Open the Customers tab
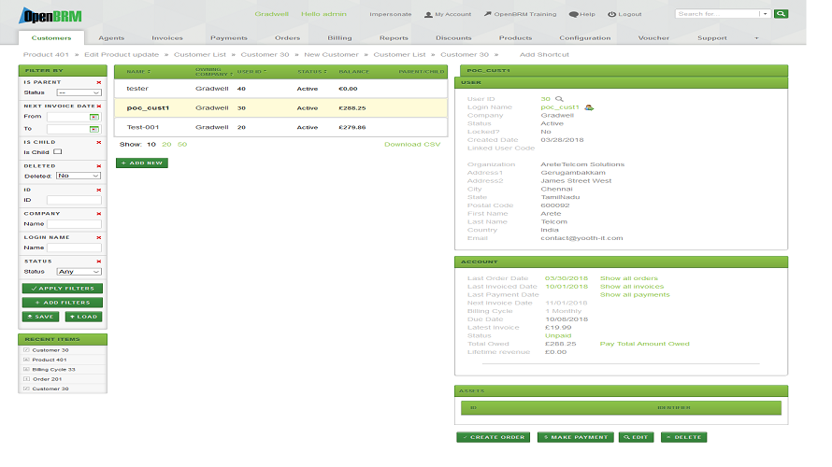 pos(50,38)
